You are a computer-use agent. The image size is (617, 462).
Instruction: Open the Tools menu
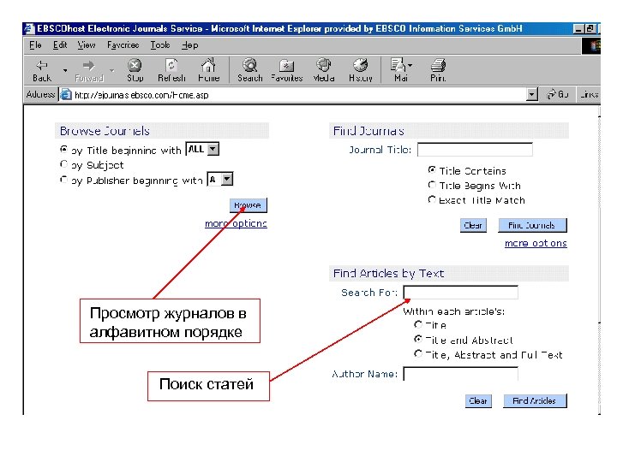tap(159, 45)
